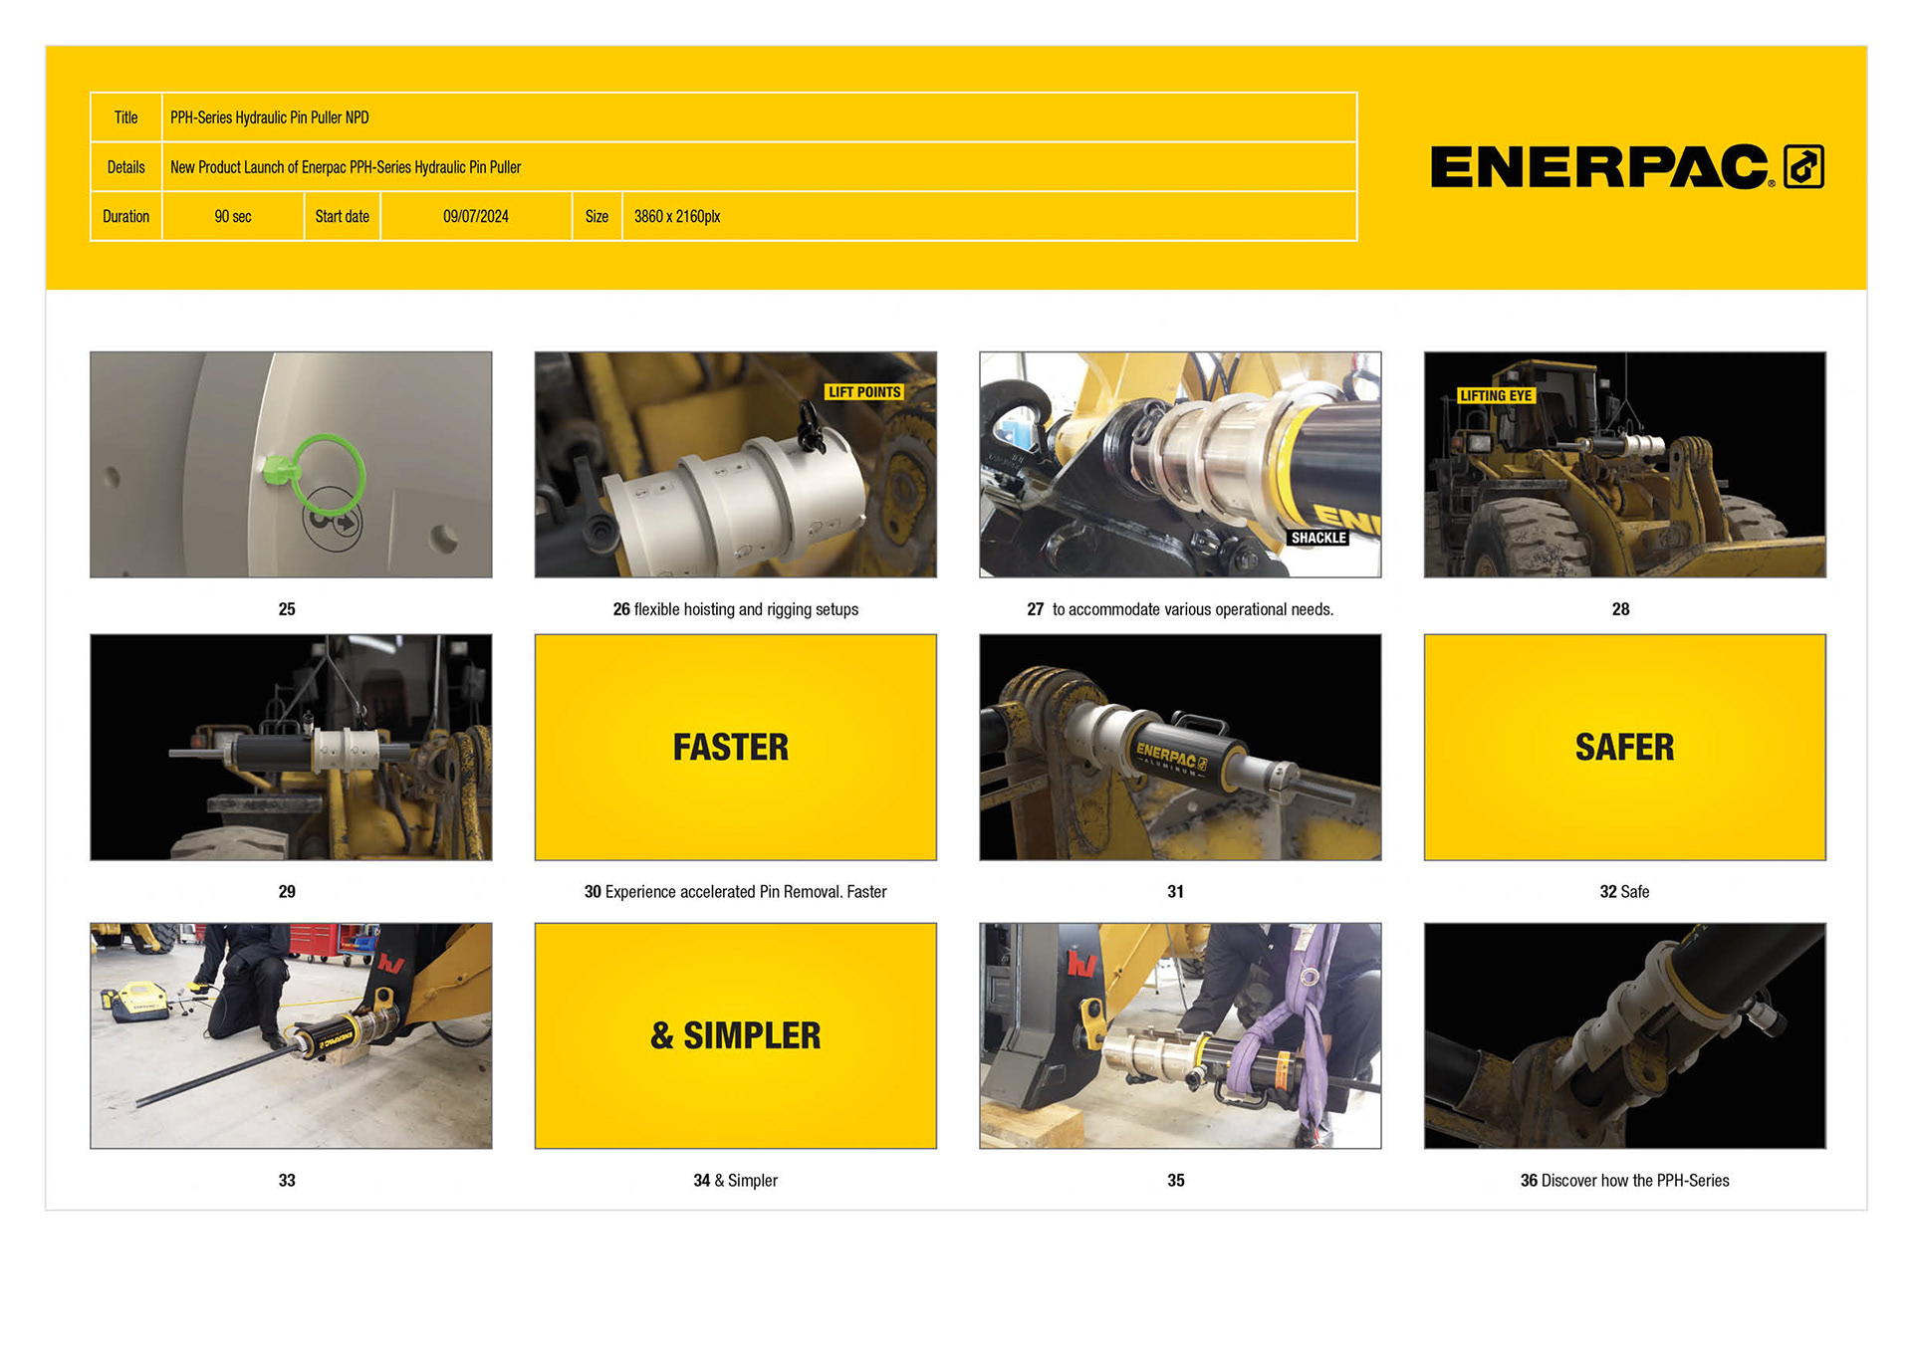
Task: Click caption 27 to accommodate various operational needs
Action: [1180, 609]
